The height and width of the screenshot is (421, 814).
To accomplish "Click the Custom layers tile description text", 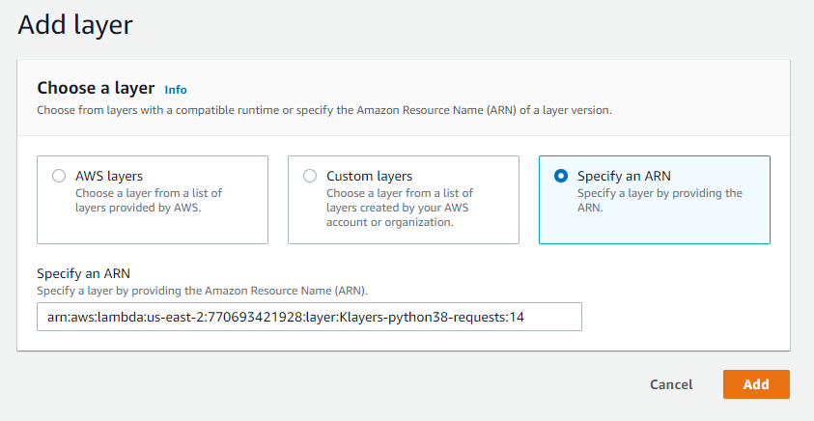I will [x=397, y=207].
